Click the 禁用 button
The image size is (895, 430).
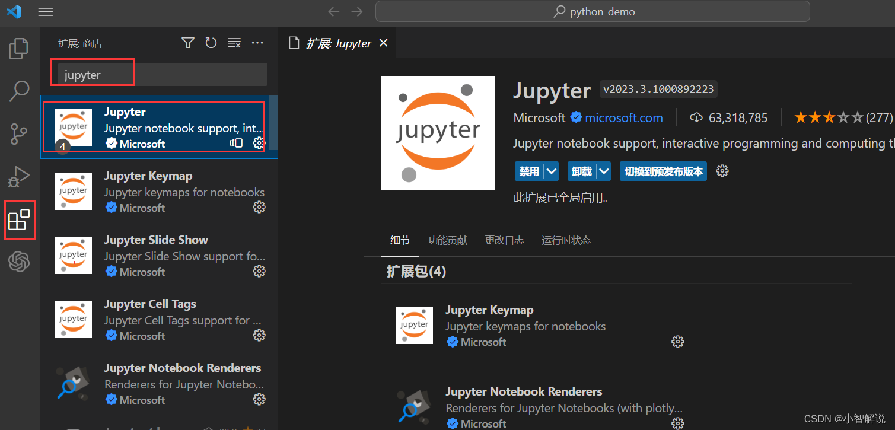(529, 171)
